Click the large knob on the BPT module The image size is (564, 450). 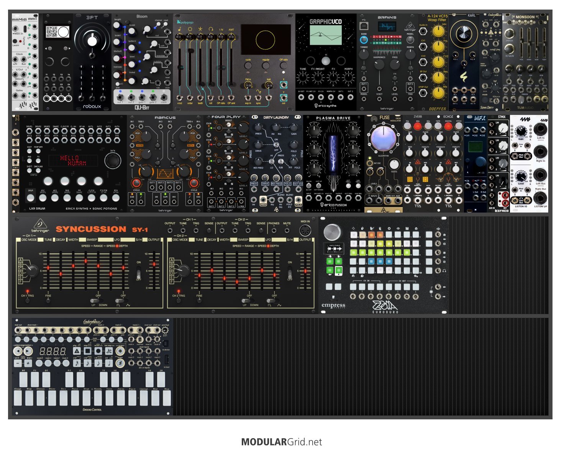click(x=92, y=41)
